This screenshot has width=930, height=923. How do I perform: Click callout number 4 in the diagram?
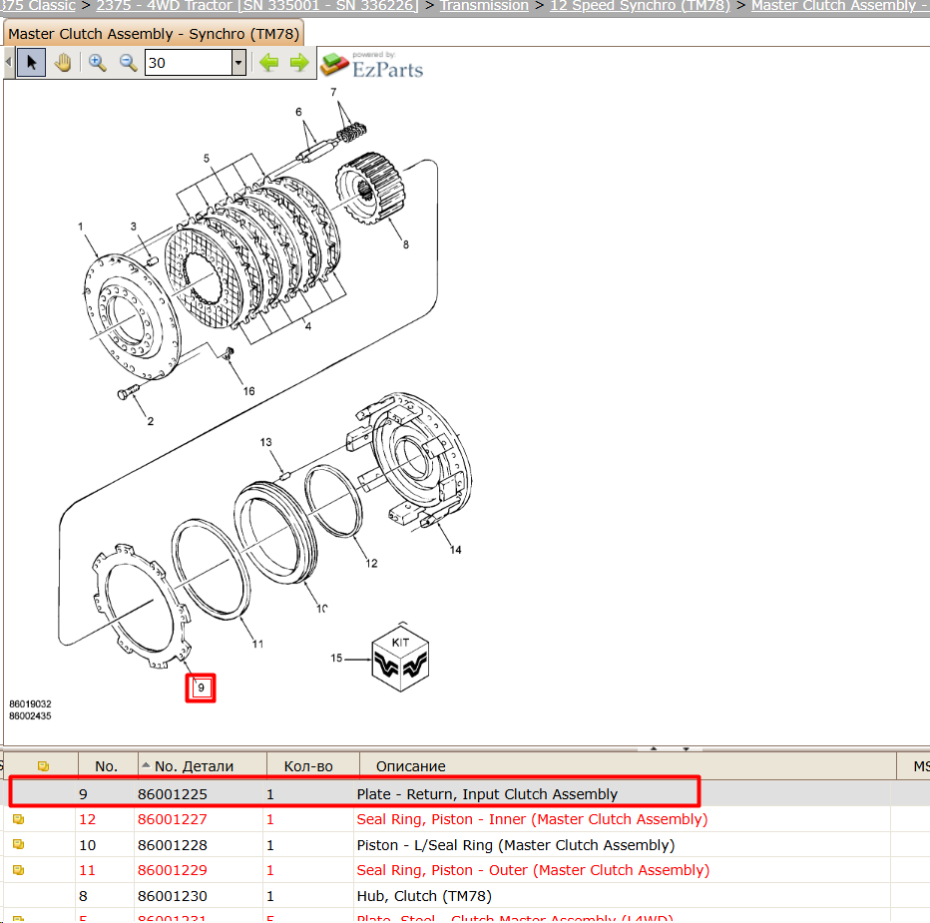coord(307,326)
